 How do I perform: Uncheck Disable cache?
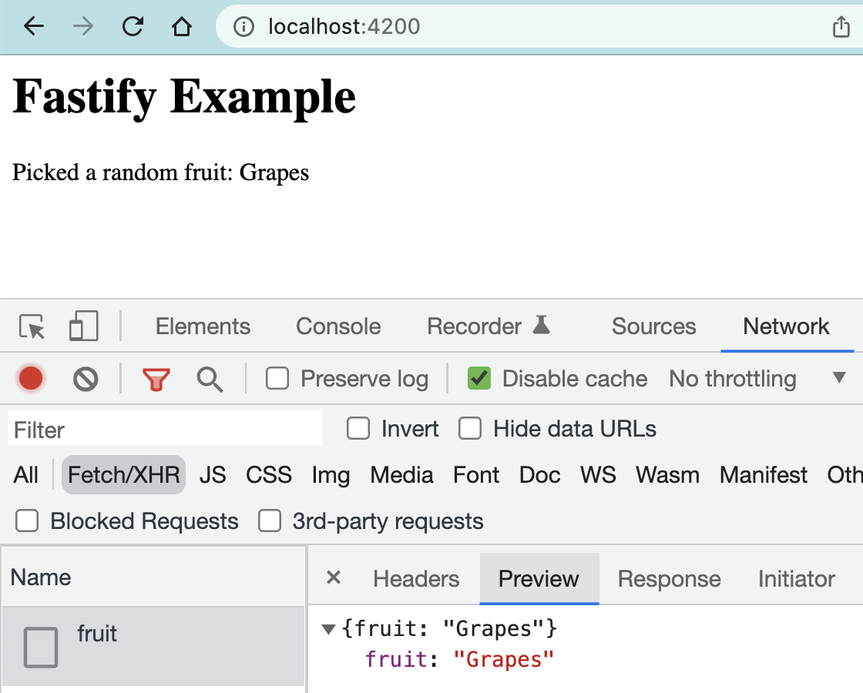479,378
